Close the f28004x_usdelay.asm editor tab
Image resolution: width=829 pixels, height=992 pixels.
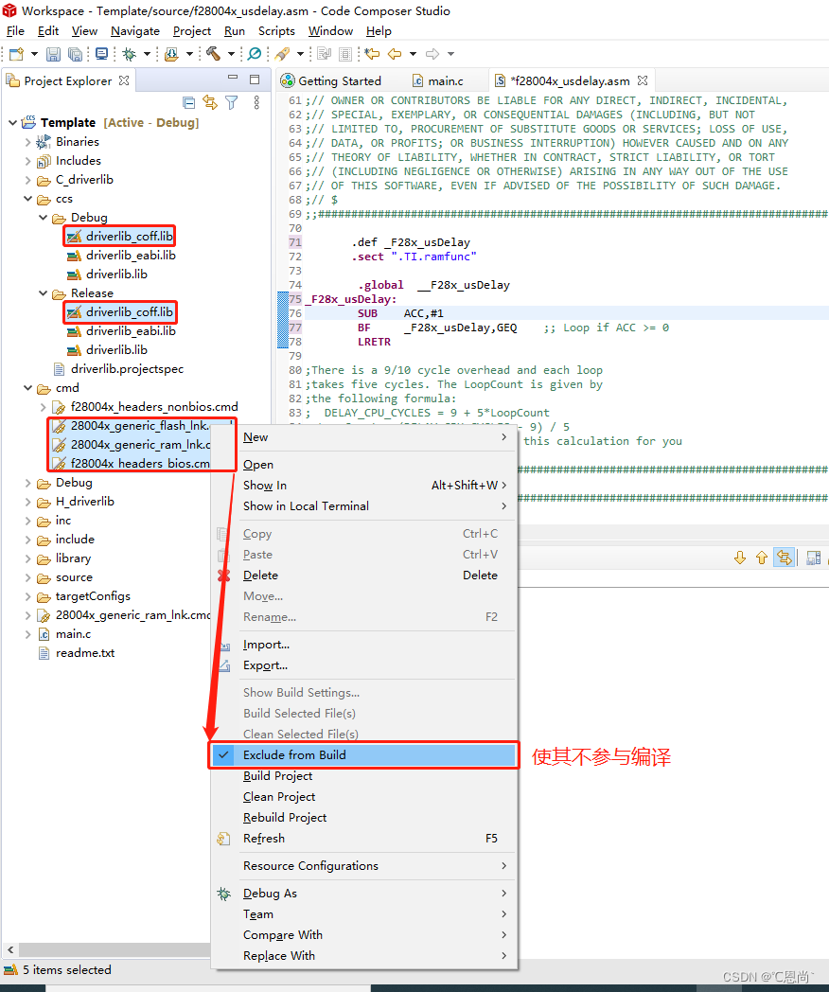(x=643, y=81)
